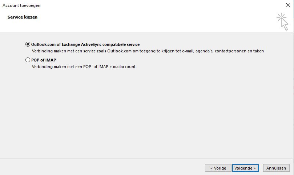Close the Account toevoegen dialog
This screenshot has height=175, width=294.
pyautogui.click(x=288, y=5)
